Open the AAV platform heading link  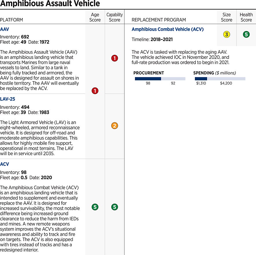5,29
